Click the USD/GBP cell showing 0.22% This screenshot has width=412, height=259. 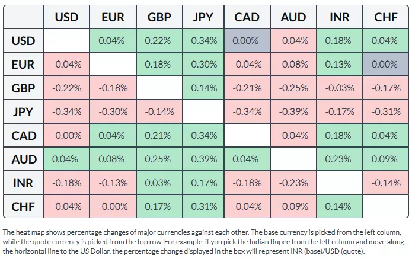click(x=158, y=41)
